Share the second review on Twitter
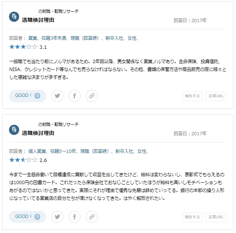Screen dimensions: 236x233 point(57,217)
